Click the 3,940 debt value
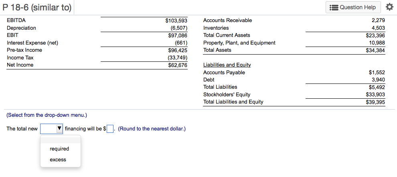Image resolution: width=397 pixels, height=177 pixels. [x=378, y=80]
